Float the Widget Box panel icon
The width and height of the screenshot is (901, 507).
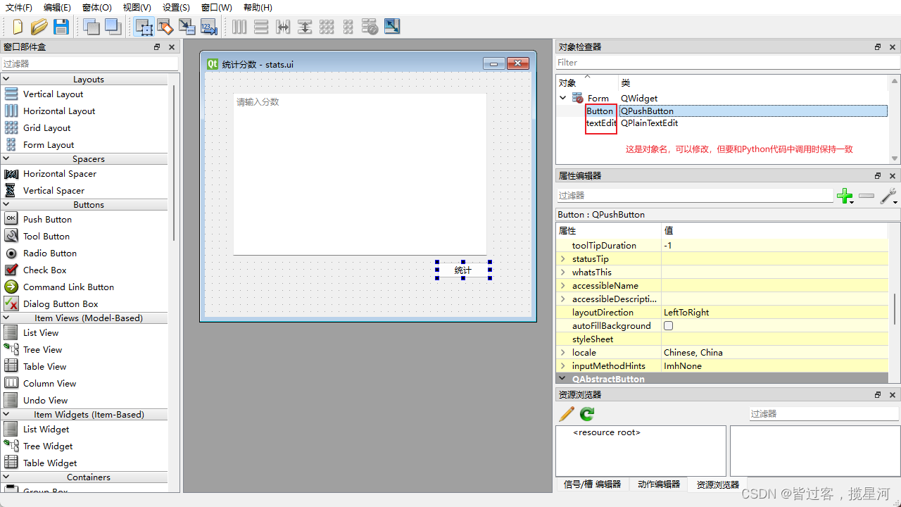tap(157, 47)
